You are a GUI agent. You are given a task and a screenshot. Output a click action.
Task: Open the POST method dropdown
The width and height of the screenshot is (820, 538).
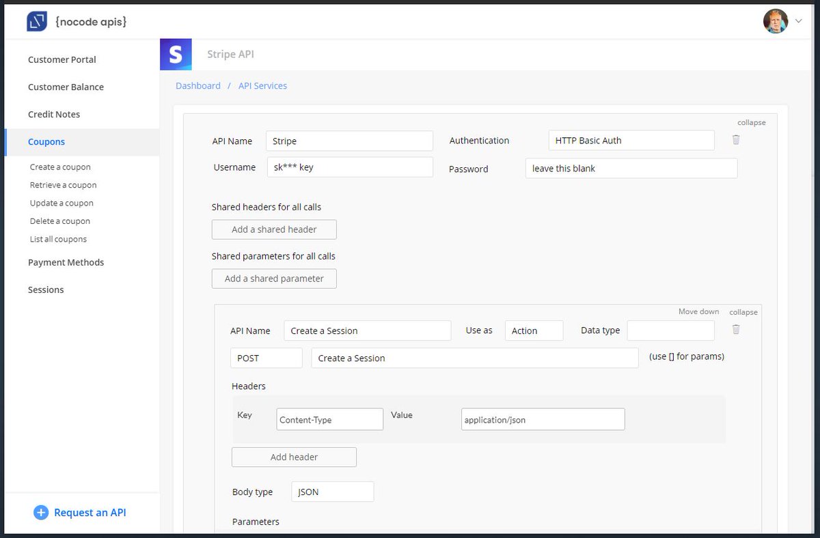click(x=266, y=358)
